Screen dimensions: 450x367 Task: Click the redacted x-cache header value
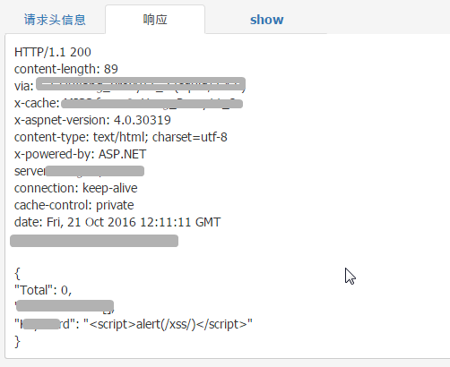tap(151, 104)
